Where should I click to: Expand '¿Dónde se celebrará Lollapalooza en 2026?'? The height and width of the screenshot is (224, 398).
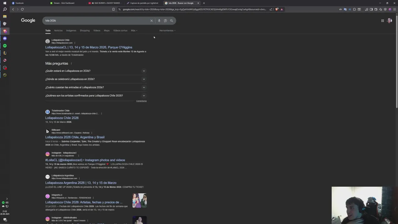tap(96, 79)
